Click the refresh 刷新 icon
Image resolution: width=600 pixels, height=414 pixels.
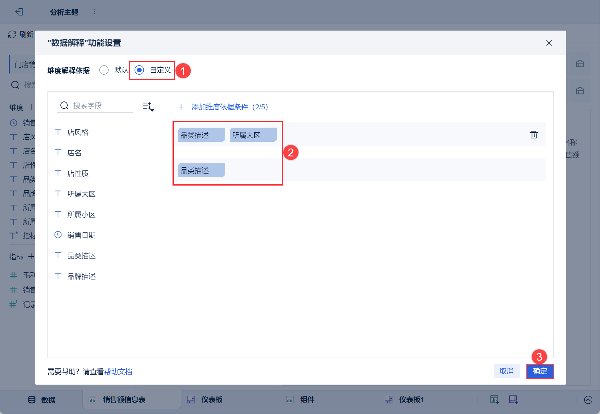tap(12, 34)
